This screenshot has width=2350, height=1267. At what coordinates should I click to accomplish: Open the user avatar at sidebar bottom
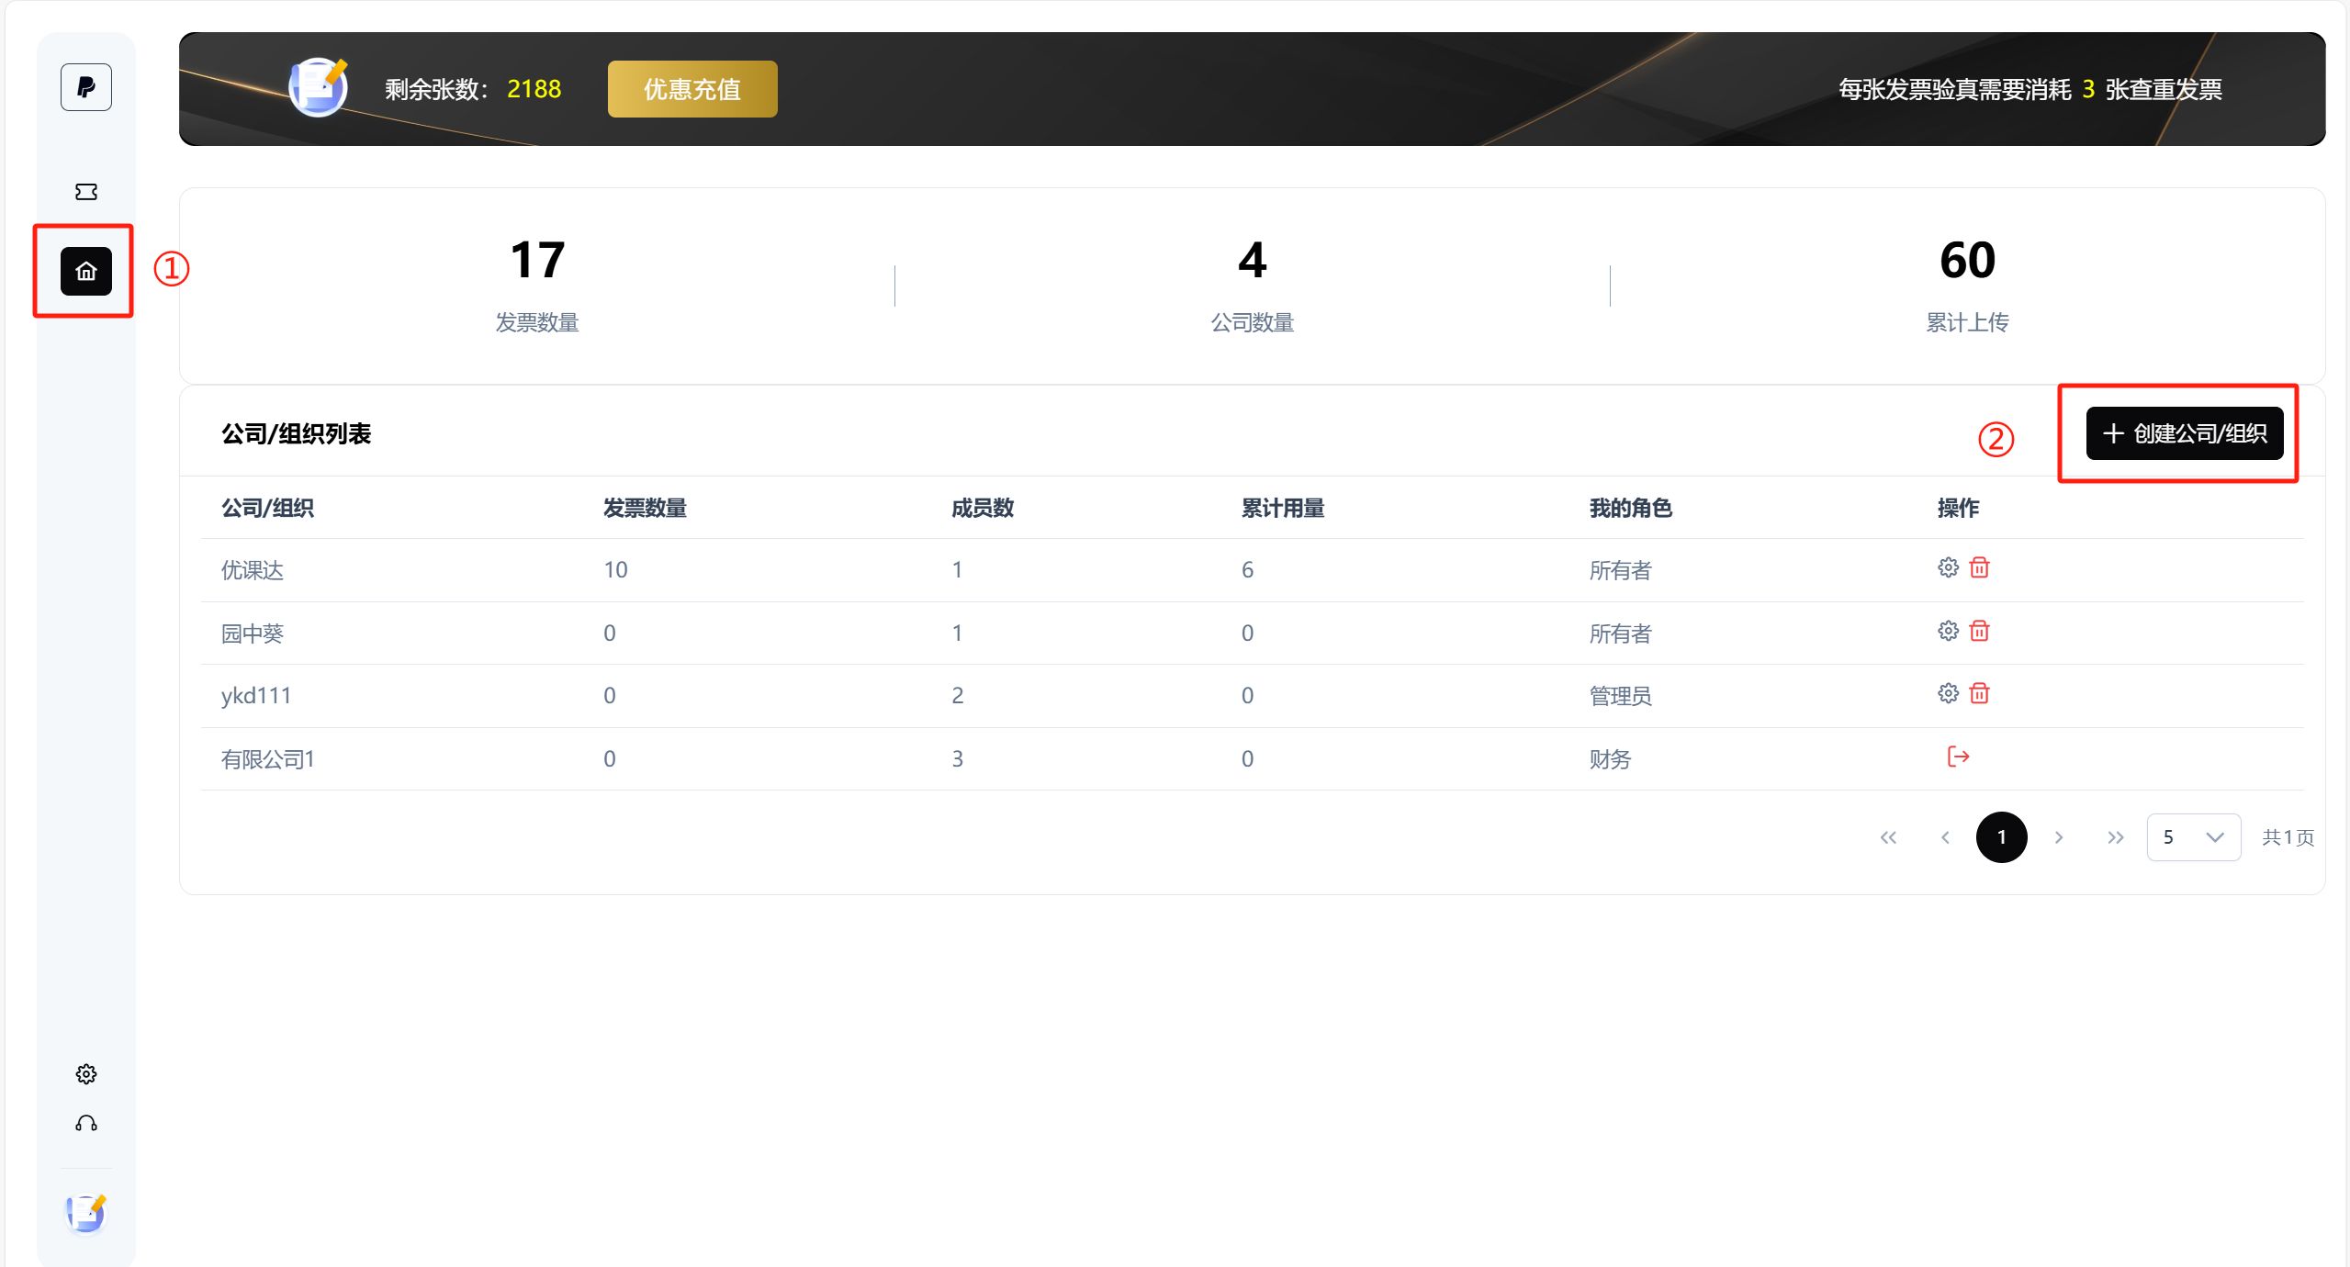[86, 1214]
